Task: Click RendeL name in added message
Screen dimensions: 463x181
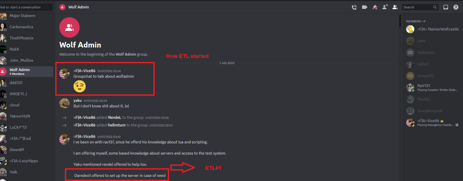Action: pyautogui.click(x=114, y=118)
